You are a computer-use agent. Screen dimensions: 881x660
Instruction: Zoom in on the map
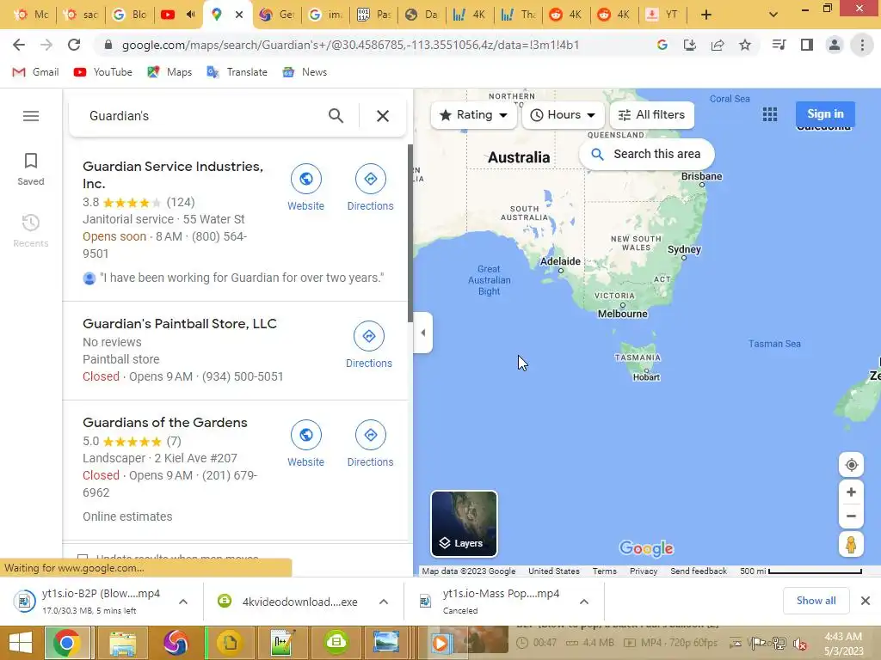pos(851,492)
